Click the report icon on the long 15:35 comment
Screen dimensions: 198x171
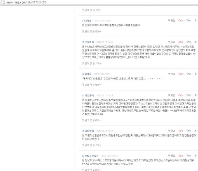click(x=196, y=42)
